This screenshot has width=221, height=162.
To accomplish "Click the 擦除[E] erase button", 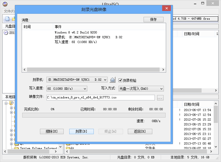I will pos(52,131).
